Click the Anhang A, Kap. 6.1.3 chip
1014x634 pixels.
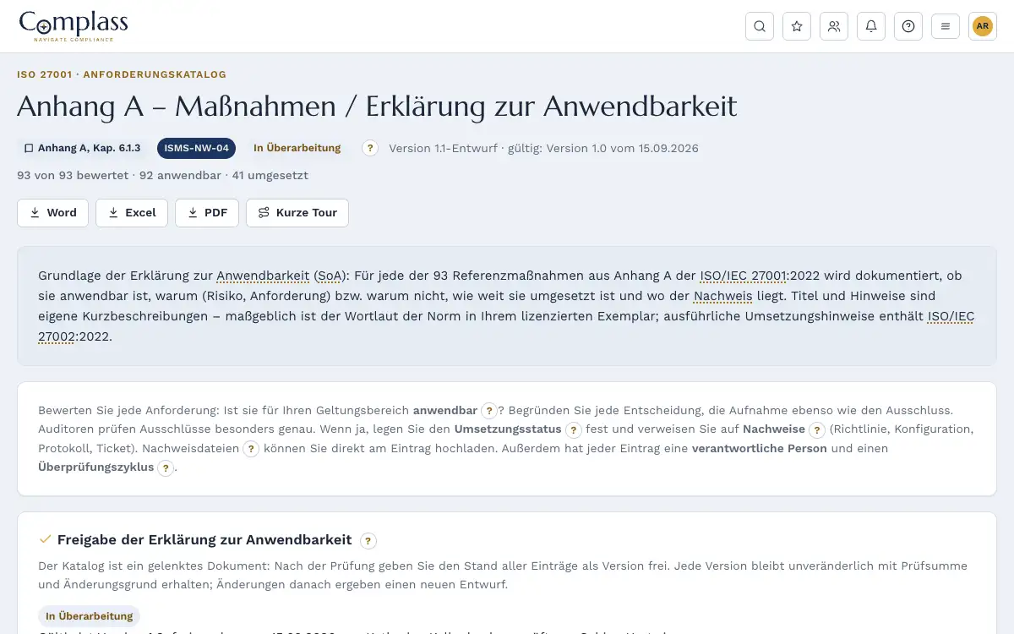tap(82, 148)
